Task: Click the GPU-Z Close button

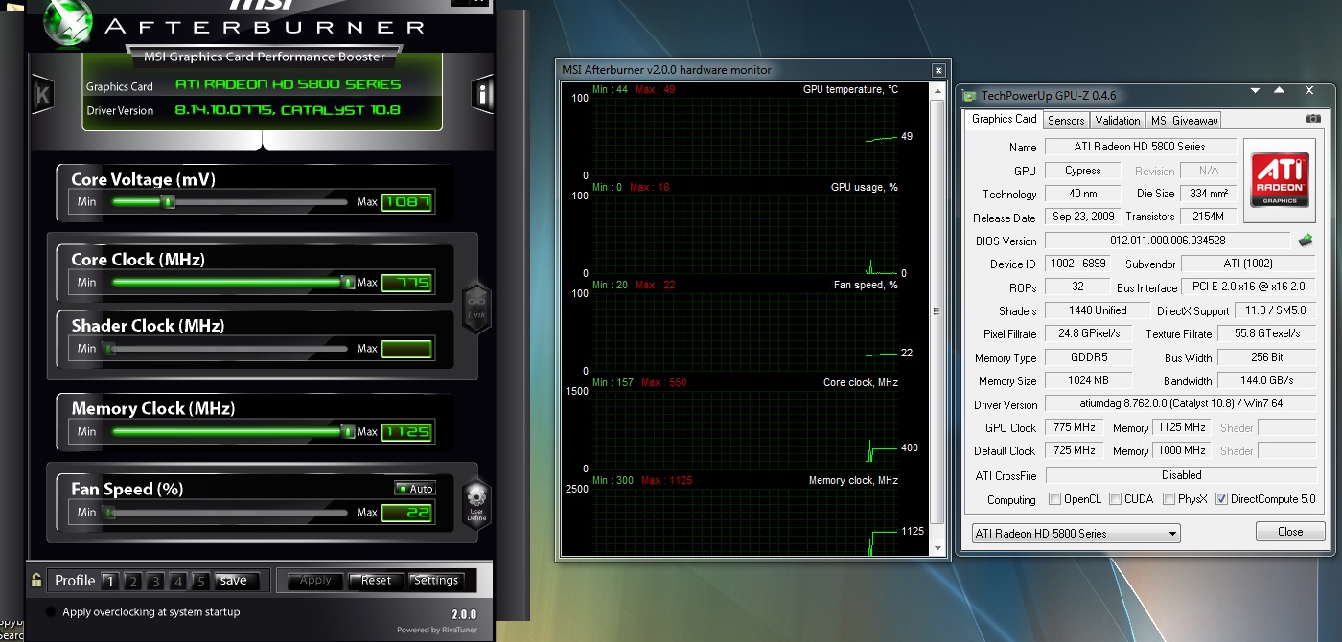Action: 1290,532
